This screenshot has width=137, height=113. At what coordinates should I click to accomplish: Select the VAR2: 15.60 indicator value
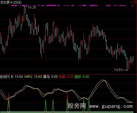[x=33, y=77]
